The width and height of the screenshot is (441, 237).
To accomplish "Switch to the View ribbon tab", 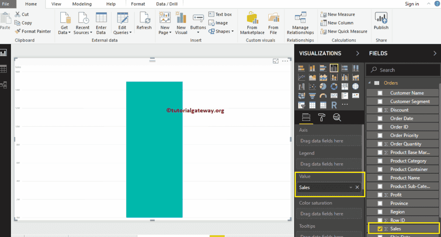I will click(56, 4).
